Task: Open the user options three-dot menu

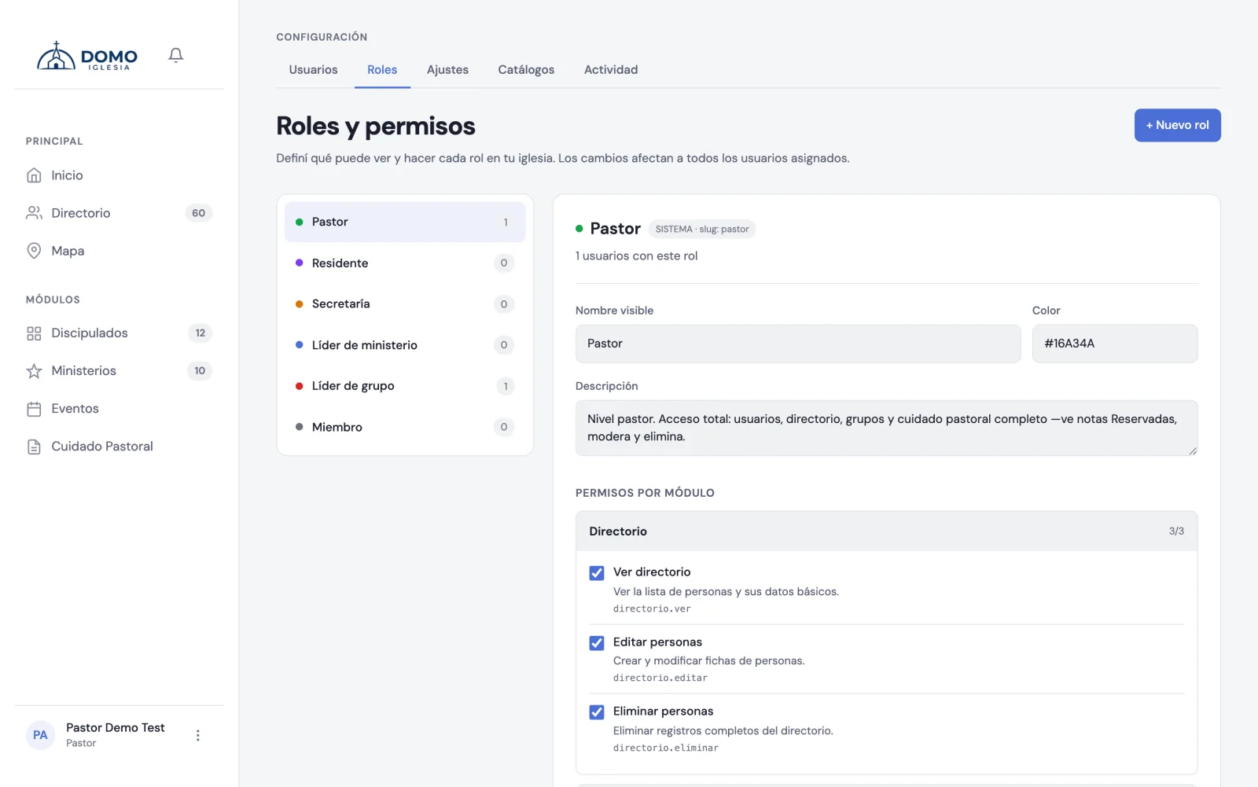Action: 198,735
